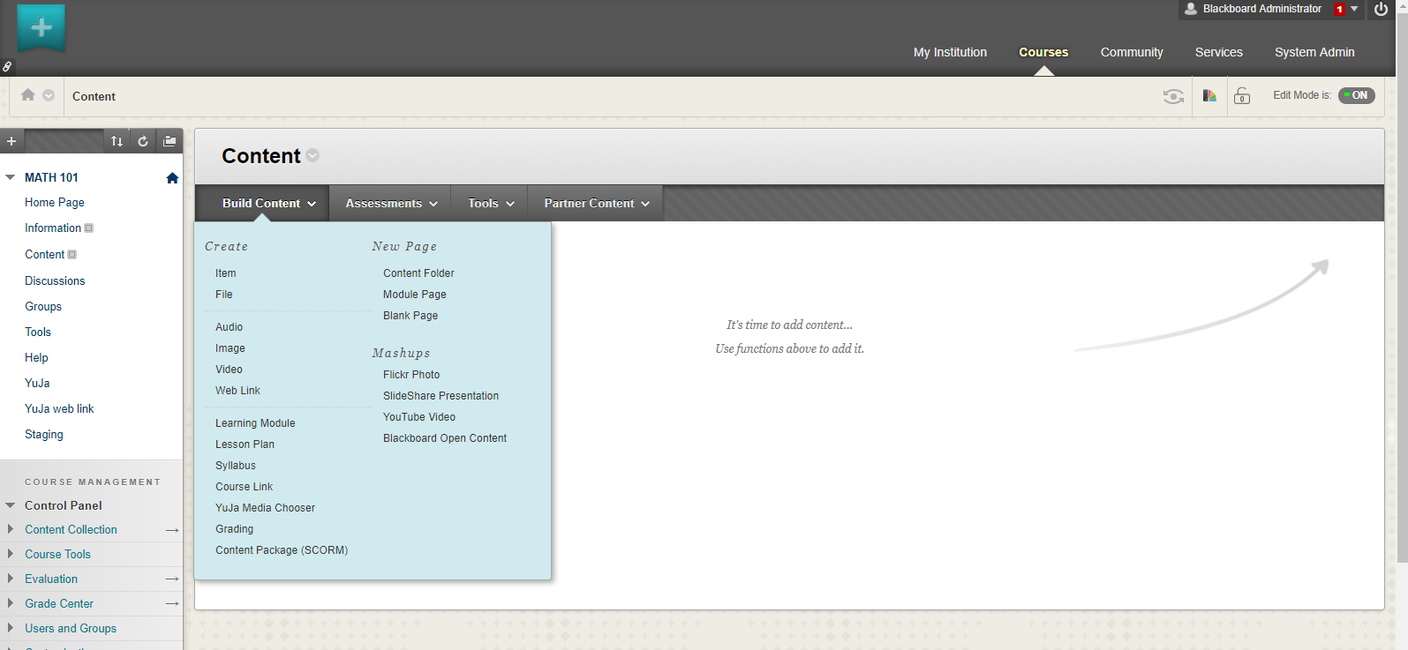Image resolution: width=1408 pixels, height=650 pixels.
Task: Choose Image from Build Content menu
Action: 230,348
